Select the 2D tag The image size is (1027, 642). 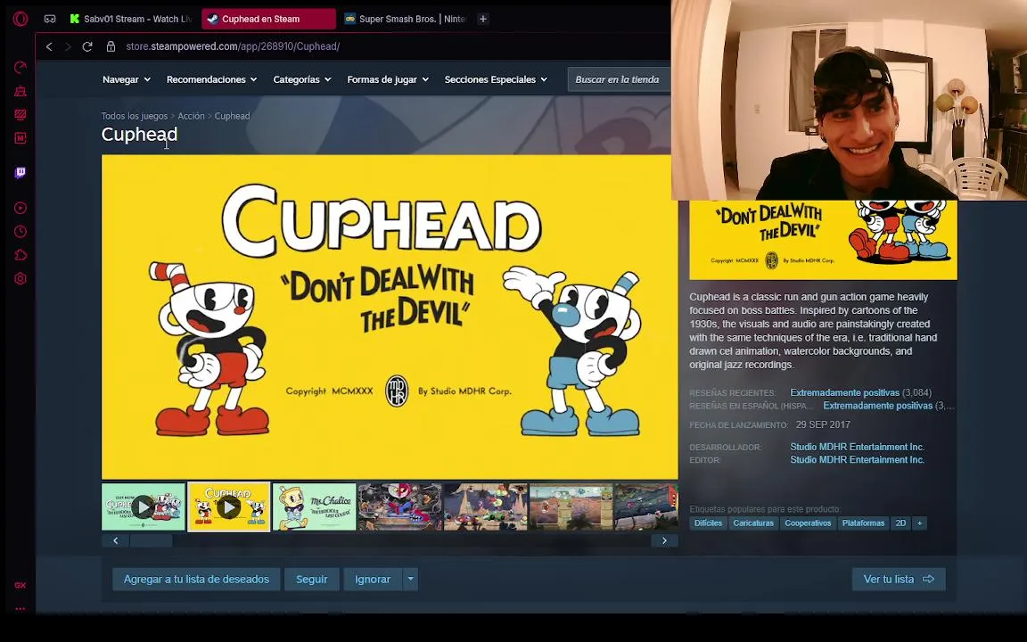pyautogui.click(x=900, y=523)
